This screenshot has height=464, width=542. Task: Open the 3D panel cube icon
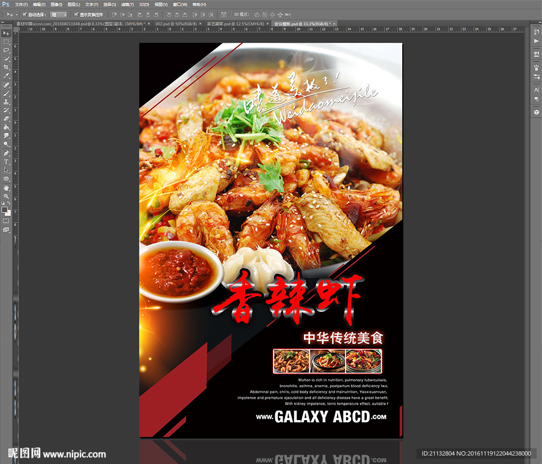pyautogui.click(x=537, y=112)
